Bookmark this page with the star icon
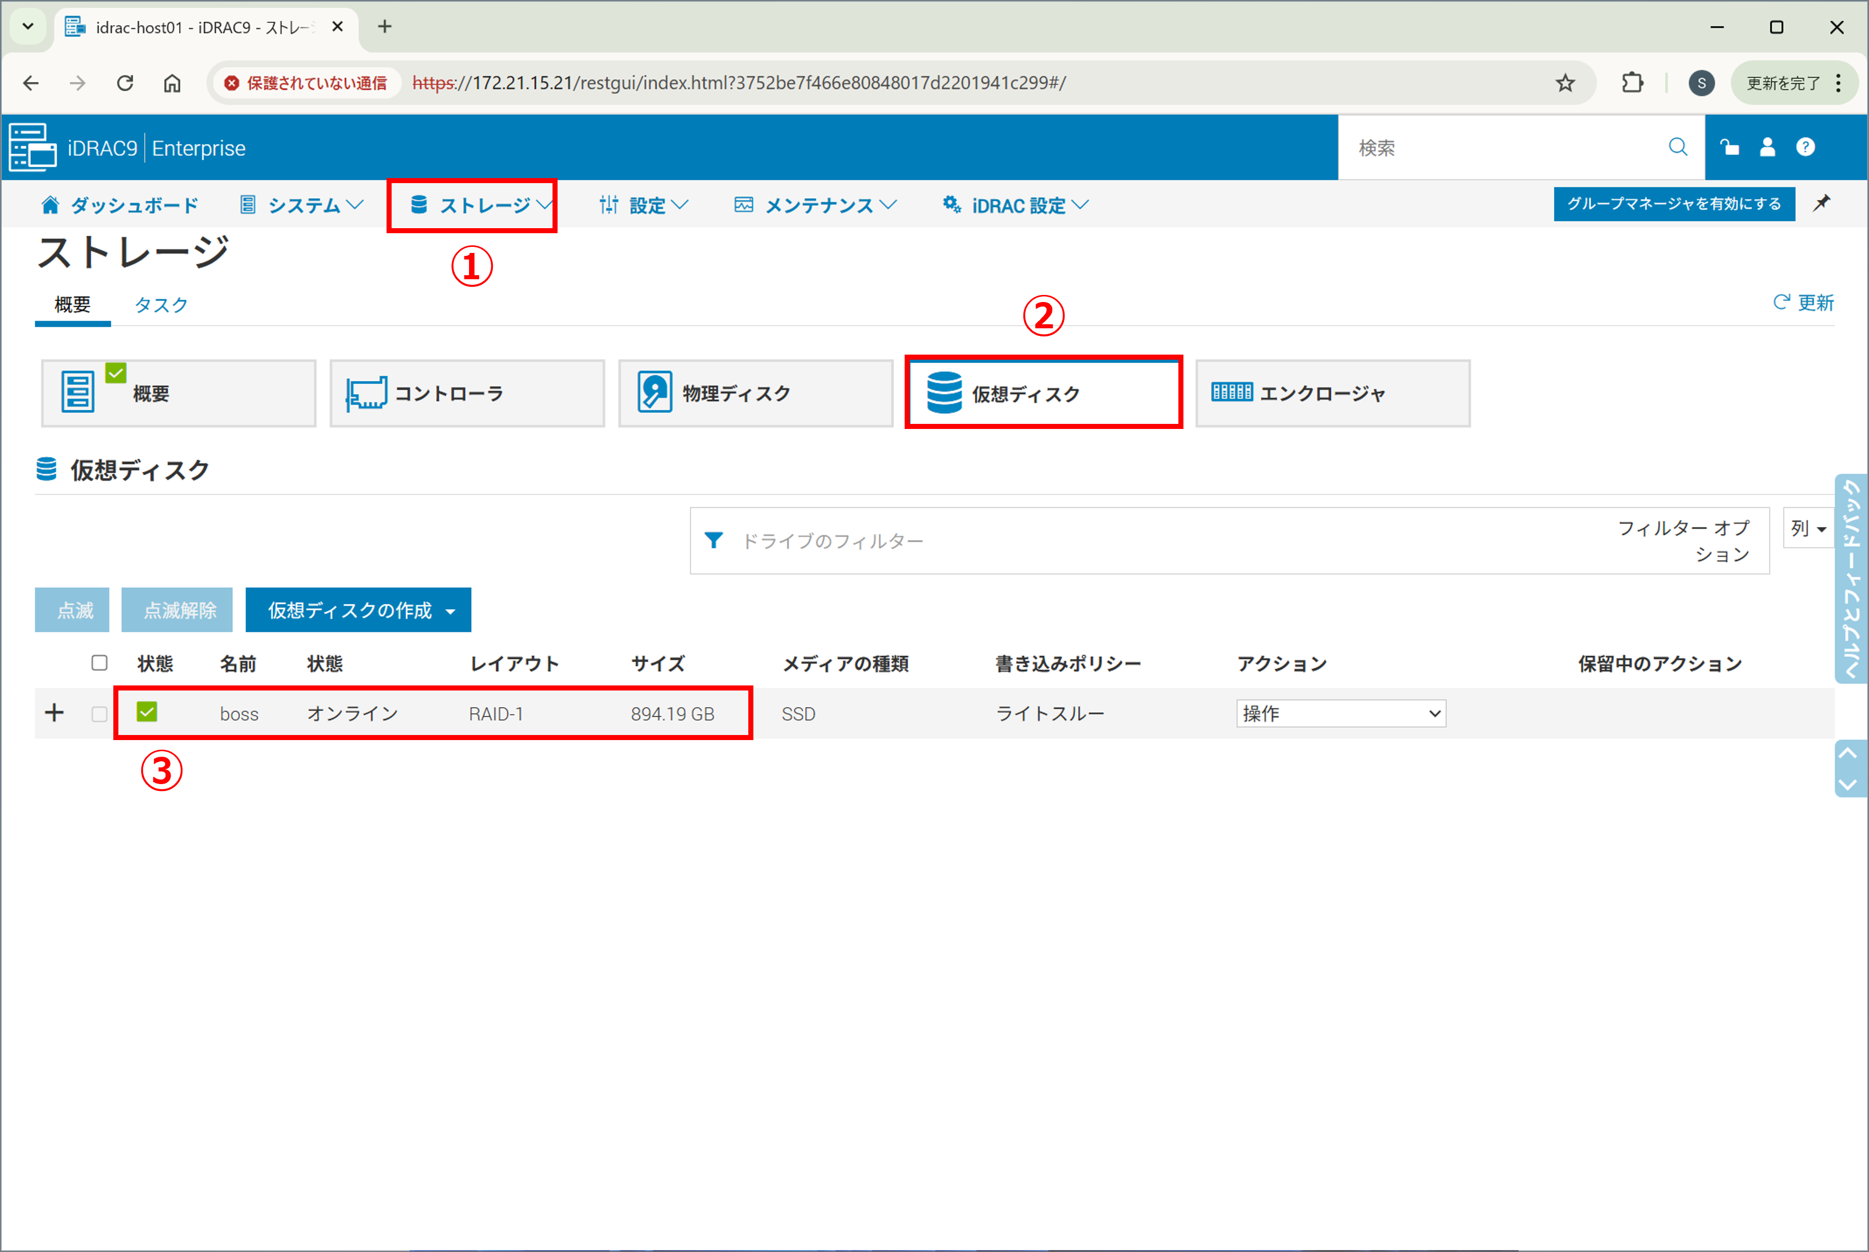Viewport: 1869px width, 1252px height. pos(1565,83)
